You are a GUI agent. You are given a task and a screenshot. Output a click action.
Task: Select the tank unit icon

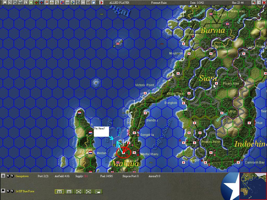tap(98, 192)
